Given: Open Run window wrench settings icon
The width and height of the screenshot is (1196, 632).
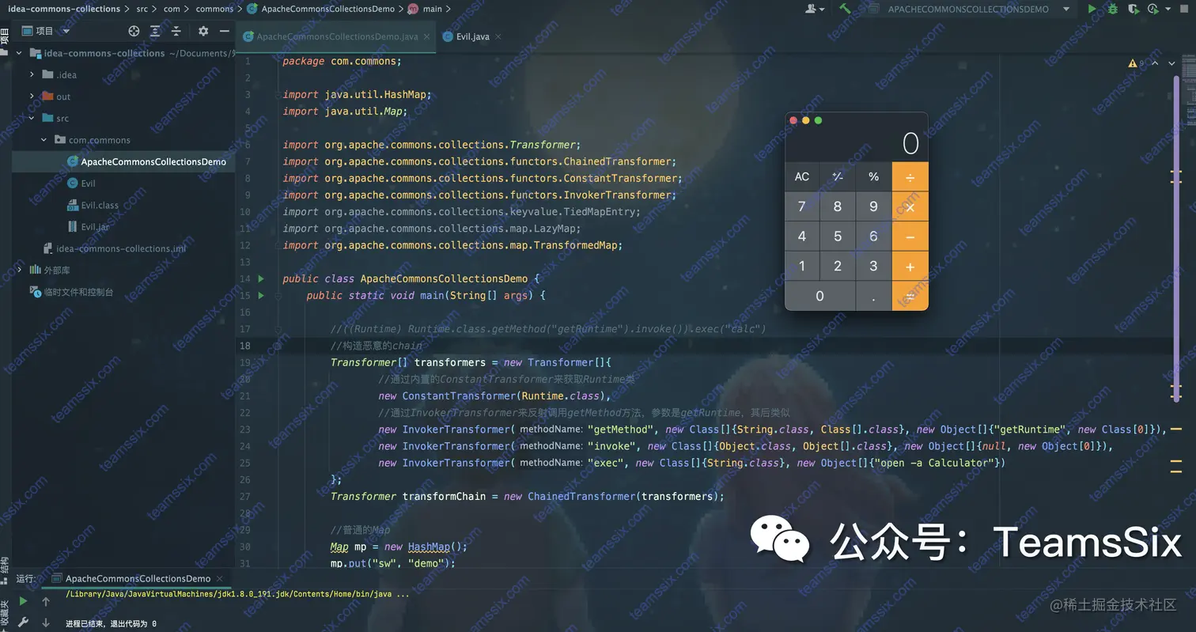Looking at the screenshot, I should point(23,623).
